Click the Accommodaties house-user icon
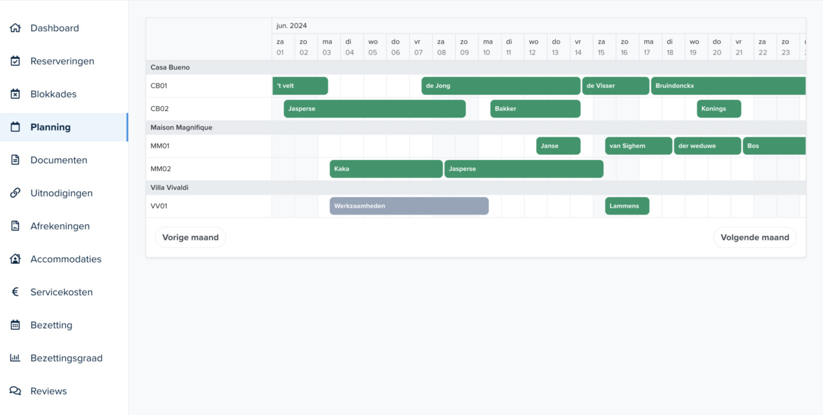Viewport: 823px width, 415px height. 15,259
